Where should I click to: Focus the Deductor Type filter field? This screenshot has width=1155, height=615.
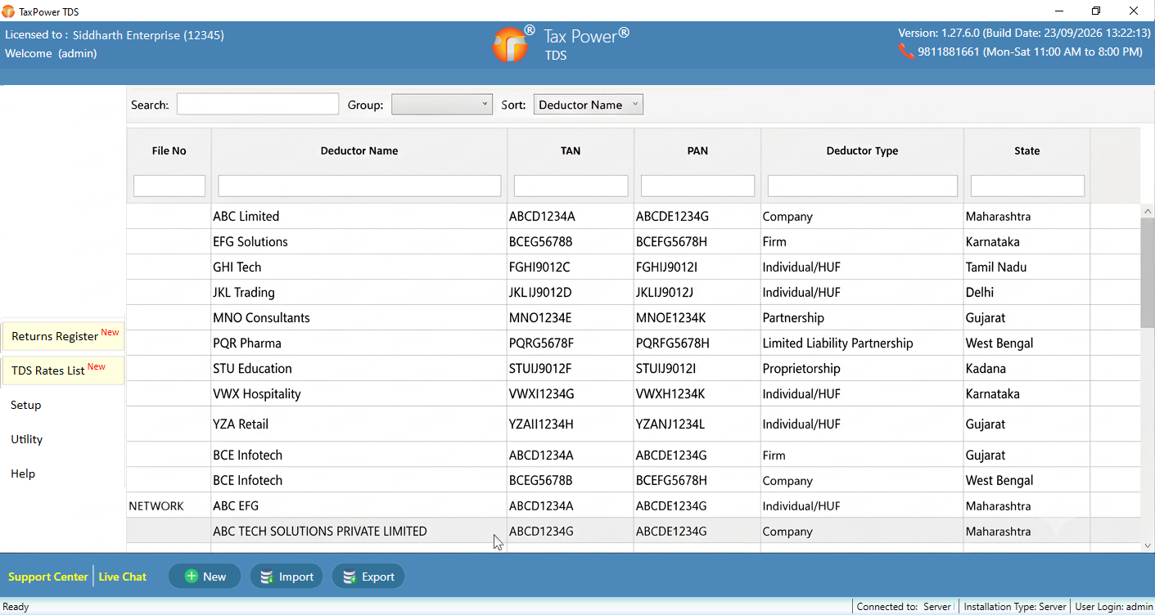[863, 186]
